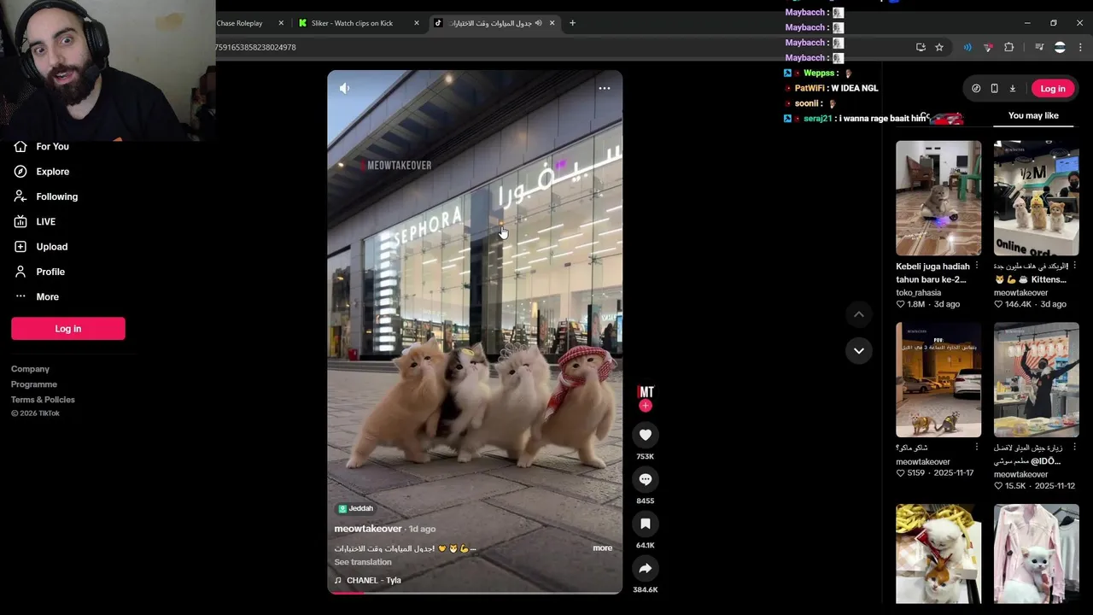Close the Sliker Kick browser tab
The width and height of the screenshot is (1093, 615).
pyautogui.click(x=417, y=23)
